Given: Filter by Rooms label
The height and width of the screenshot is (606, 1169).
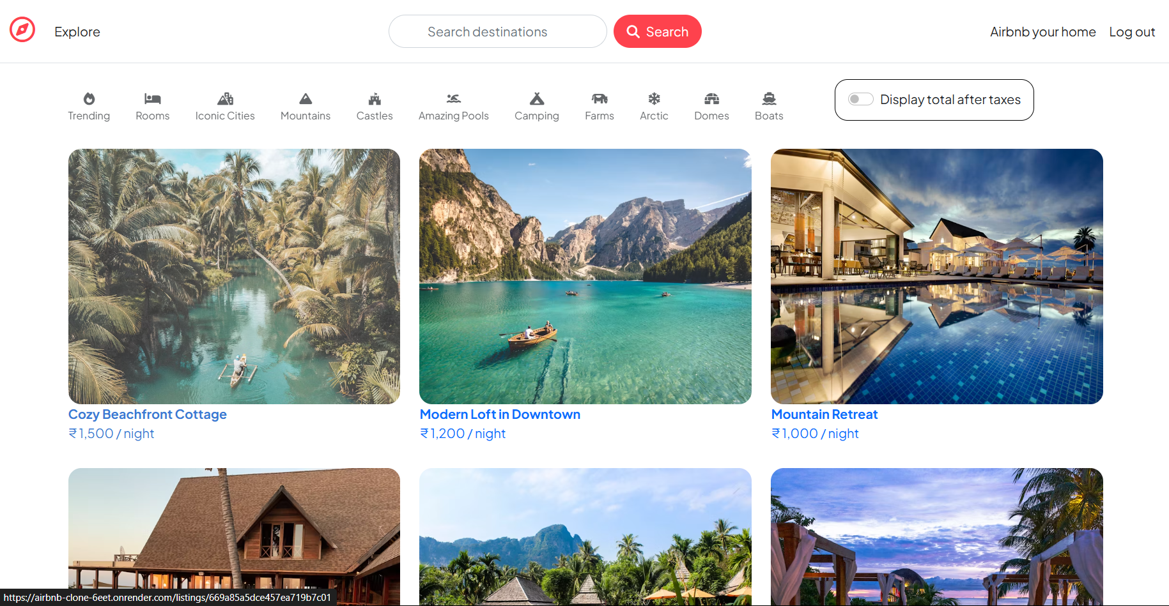Looking at the screenshot, I should (x=153, y=116).
